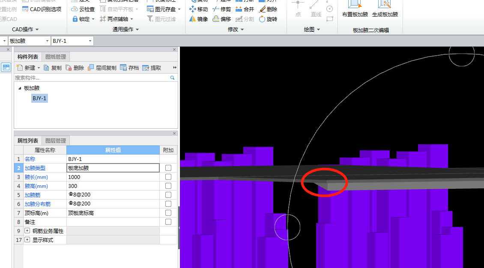Switch to 图层管理 tab

56,140
